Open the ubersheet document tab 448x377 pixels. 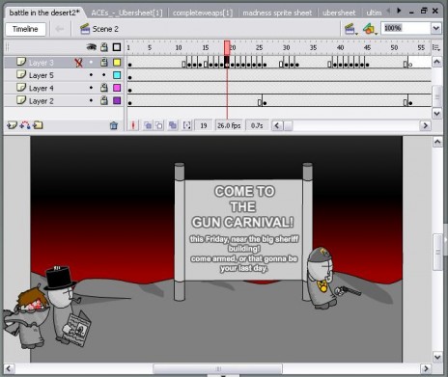[339, 13]
